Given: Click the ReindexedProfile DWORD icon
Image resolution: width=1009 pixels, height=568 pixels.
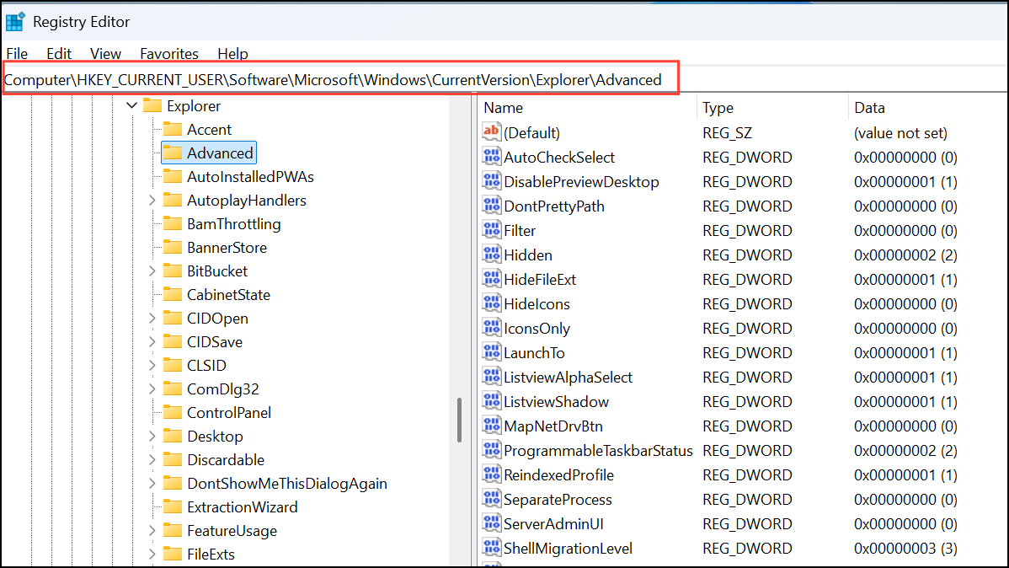Looking at the screenshot, I should [x=492, y=474].
